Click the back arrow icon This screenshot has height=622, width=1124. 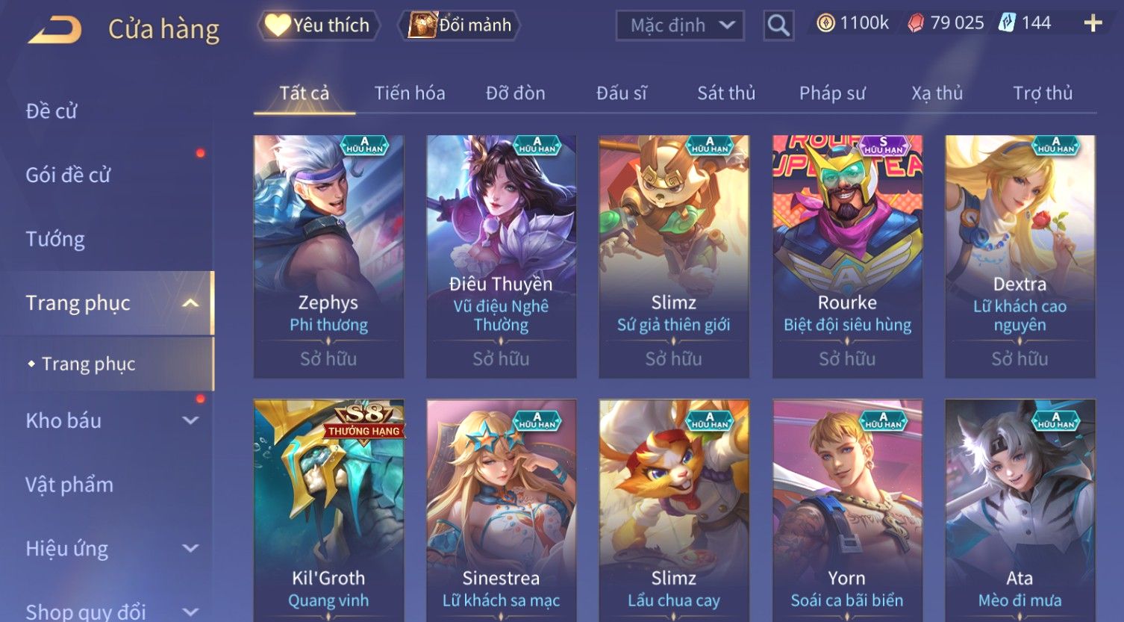[55, 30]
